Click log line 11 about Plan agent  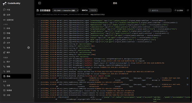click(96, 42)
